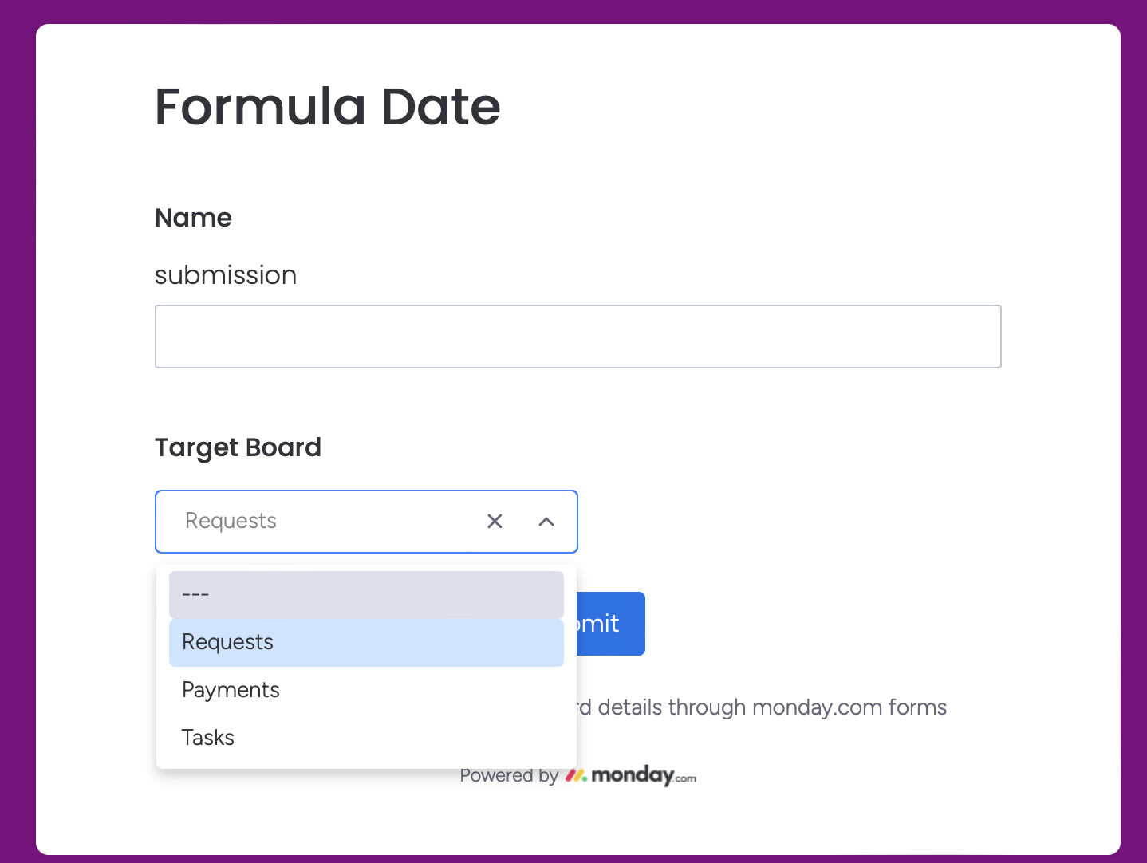
Task: Choose Requests from the dropdown list
Action: coord(366,643)
